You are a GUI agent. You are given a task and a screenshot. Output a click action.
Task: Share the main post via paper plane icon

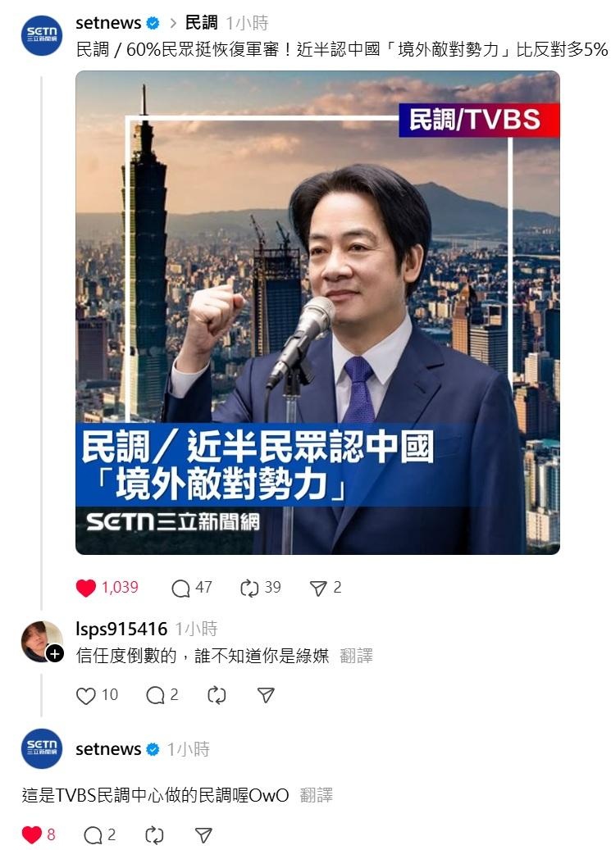point(318,589)
